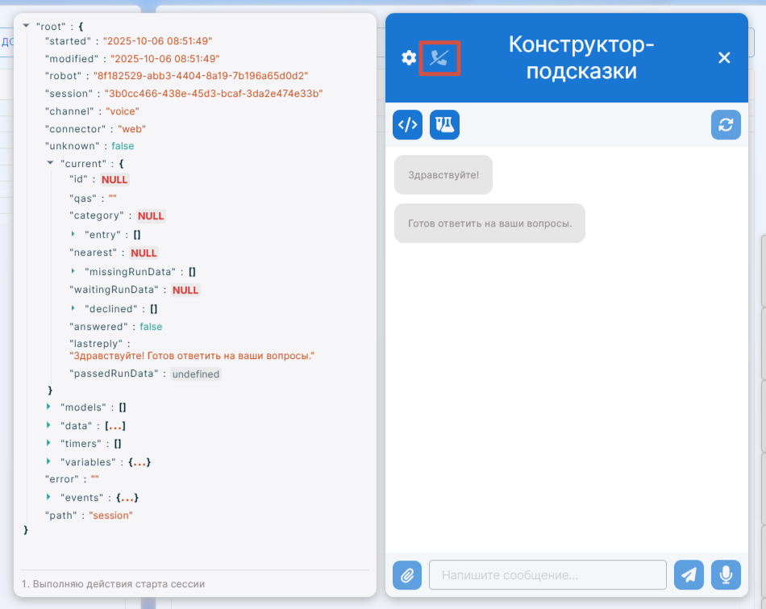
Task: Open the code view button
Action: 408,125
